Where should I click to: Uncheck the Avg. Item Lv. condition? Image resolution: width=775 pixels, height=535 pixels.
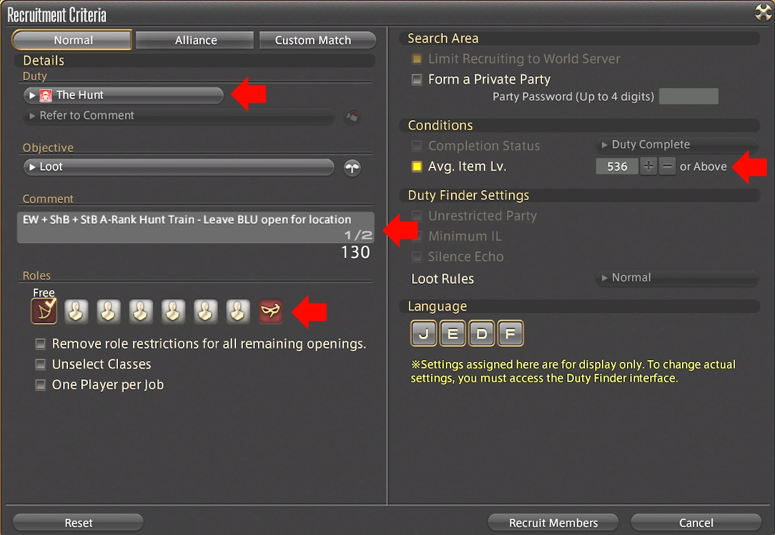[417, 167]
